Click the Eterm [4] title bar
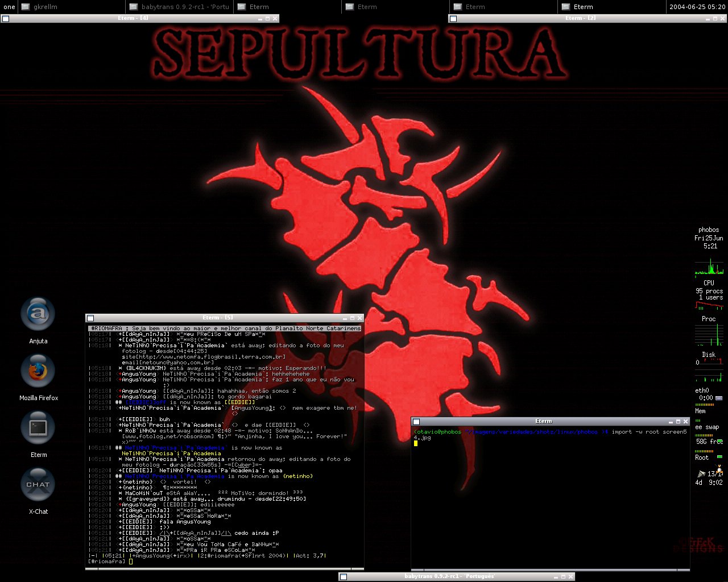Screen dimensions: 728x582 pos(133,19)
